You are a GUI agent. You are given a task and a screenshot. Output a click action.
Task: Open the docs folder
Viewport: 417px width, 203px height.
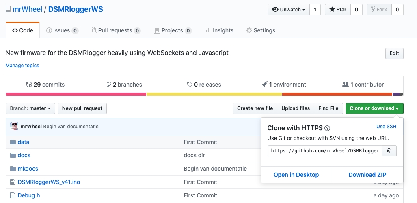pyautogui.click(x=24, y=155)
